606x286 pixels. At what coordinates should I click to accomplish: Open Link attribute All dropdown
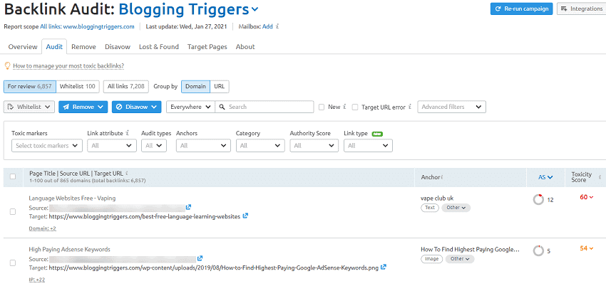[112, 146]
